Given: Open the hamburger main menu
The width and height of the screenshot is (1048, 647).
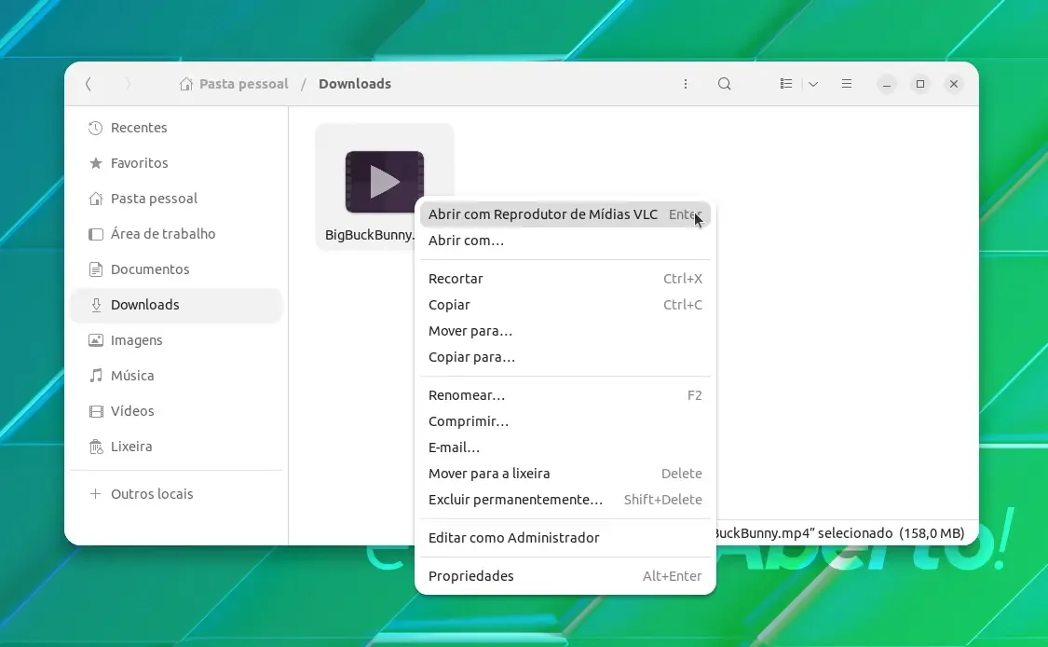Looking at the screenshot, I should (847, 84).
